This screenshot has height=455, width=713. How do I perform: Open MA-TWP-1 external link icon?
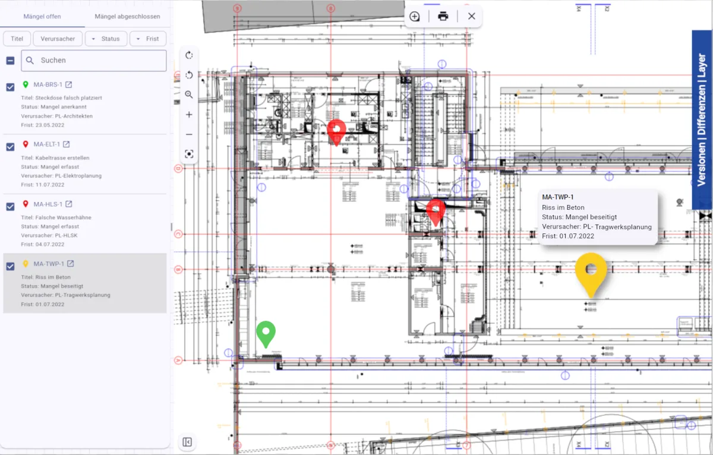tap(70, 264)
